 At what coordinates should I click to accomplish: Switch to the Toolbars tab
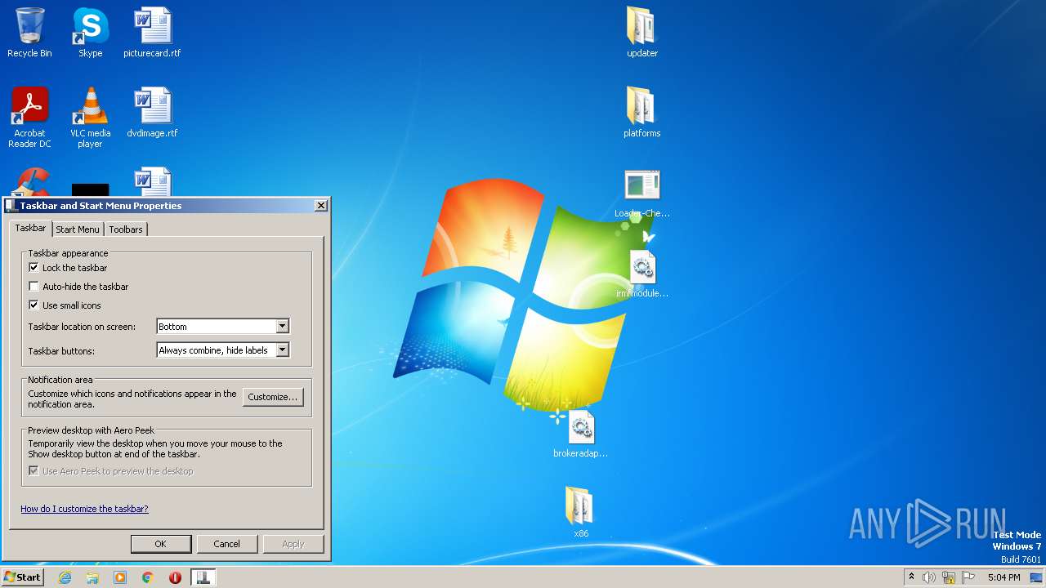[126, 229]
